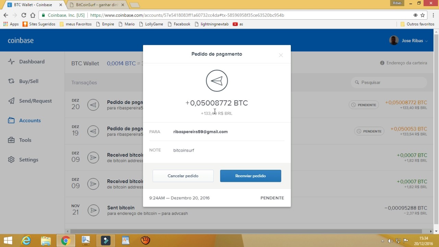The width and height of the screenshot is (439, 247).
Task: Click -0,00095288 BTC amount
Action: pyautogui.click(x=406, y=208)
